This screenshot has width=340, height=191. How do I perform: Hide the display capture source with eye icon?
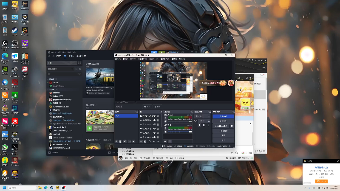pos(154,116)
